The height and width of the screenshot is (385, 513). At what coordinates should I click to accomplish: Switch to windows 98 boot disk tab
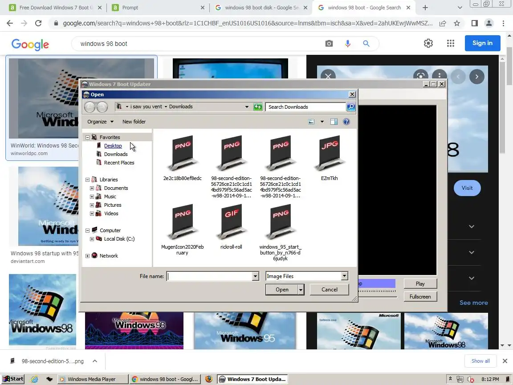tap(261, 8)
